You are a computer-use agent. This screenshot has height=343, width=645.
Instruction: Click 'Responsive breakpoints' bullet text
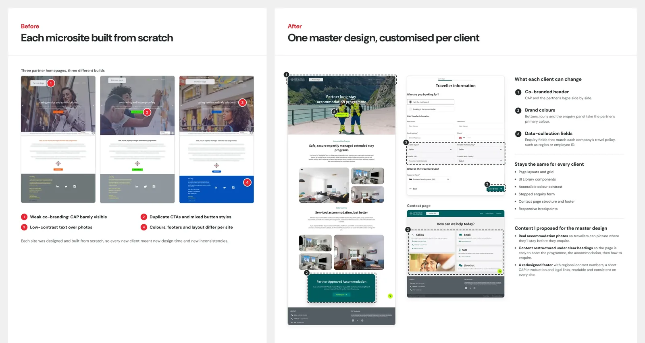538,209
